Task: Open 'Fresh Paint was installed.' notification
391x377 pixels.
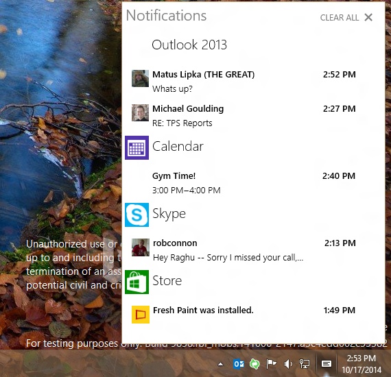Action: click(x=244, y=315)
